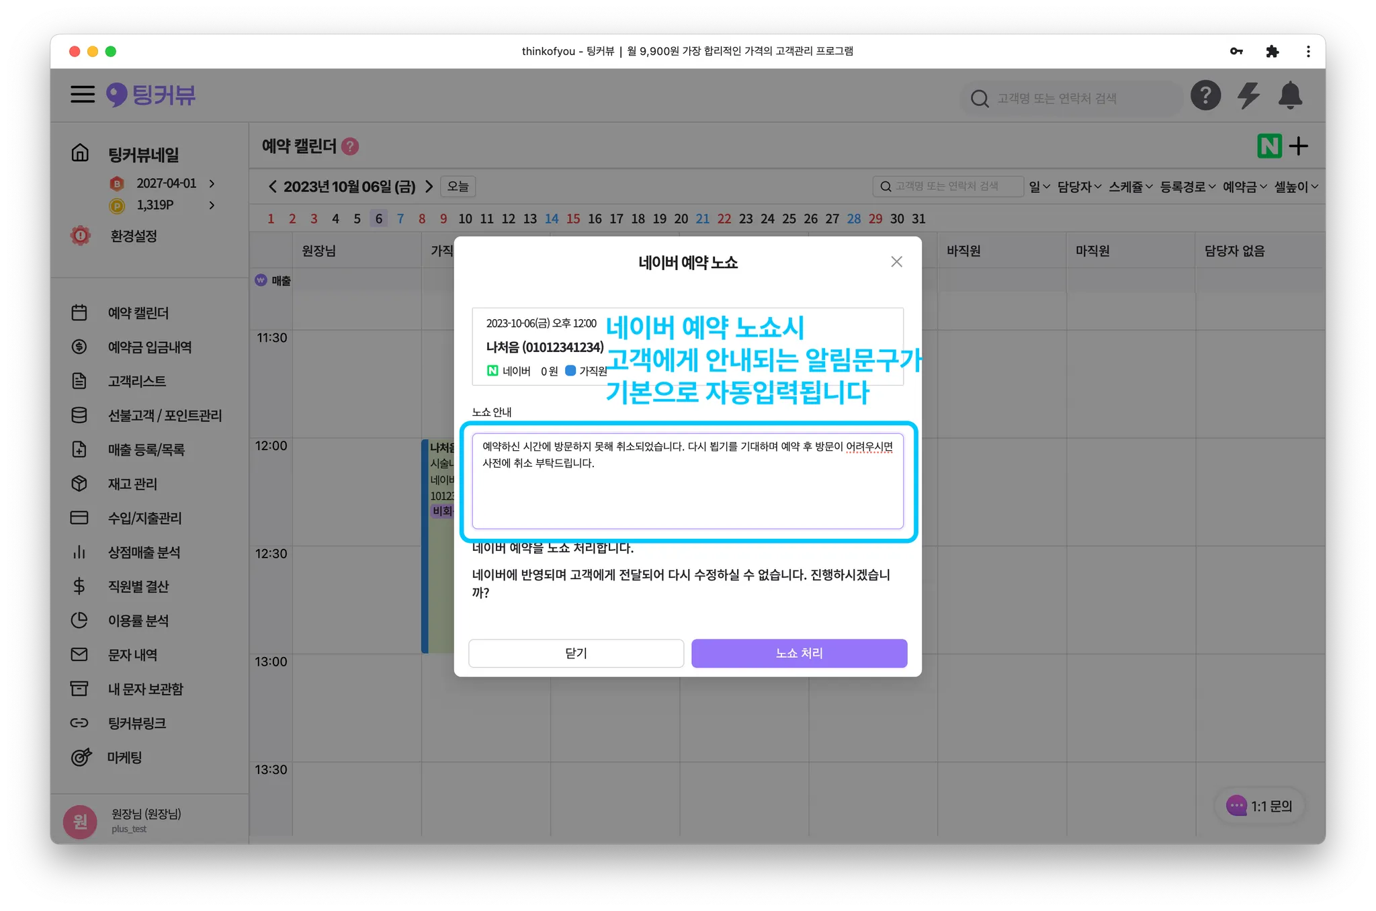Expand the 등록경로 dropdown filter
The height and width of the screenshot is (911, 1376).
pyautogui.click(x=1187, y=187)
